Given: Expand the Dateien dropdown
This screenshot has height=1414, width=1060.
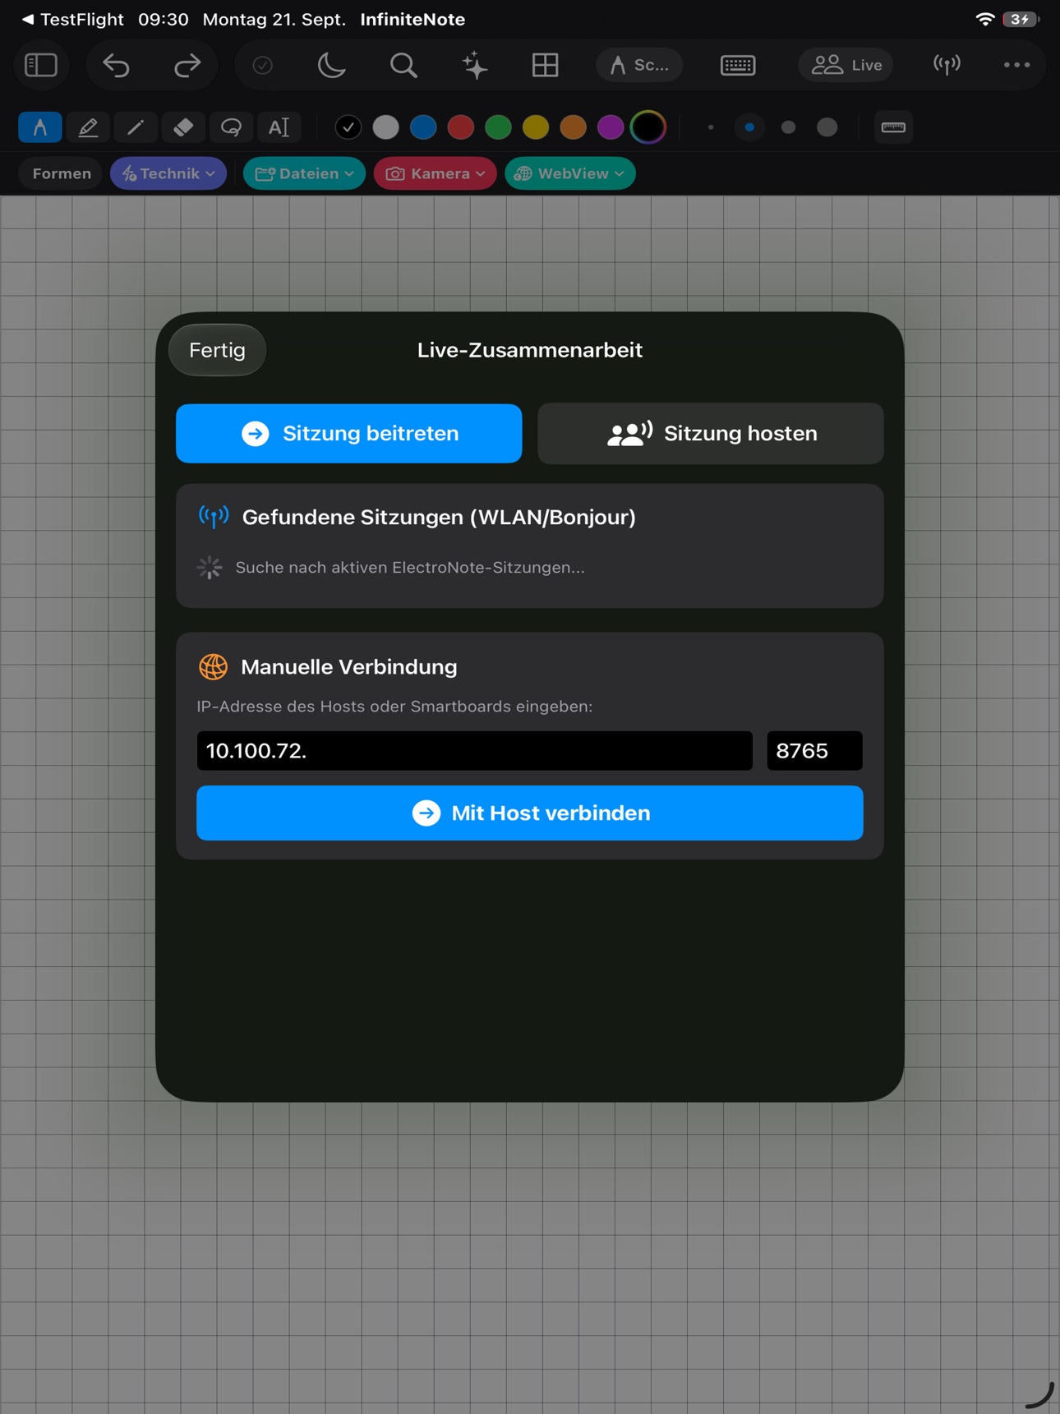Looking at the screenshot, I should 304,173.
